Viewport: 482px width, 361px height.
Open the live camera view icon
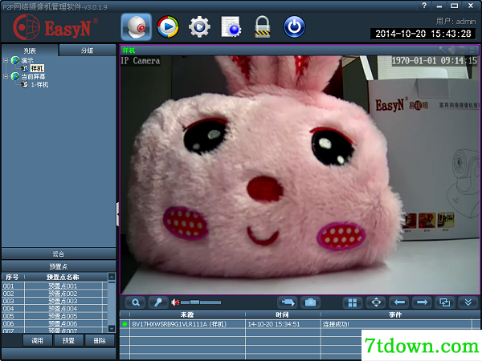point(137,26)
